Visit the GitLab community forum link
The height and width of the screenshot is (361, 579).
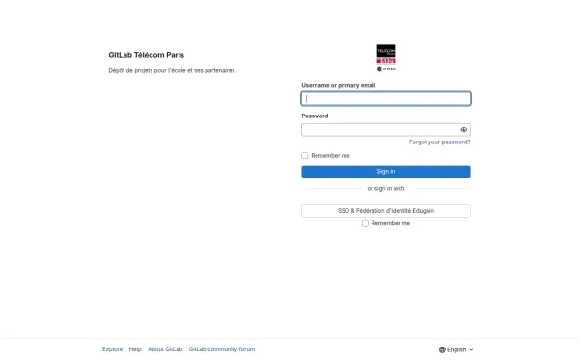(x=222, y=349)
